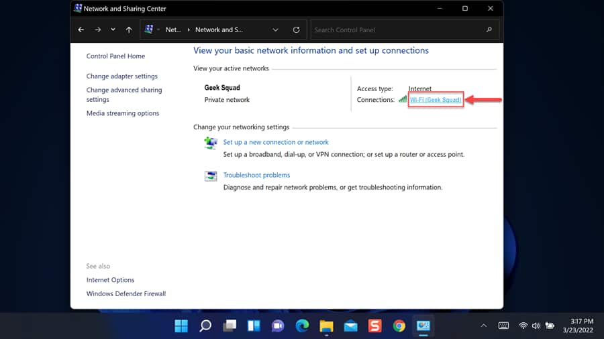
Task: Minimize the Network and Sharing Center window
Action: [x=440, y=8]
